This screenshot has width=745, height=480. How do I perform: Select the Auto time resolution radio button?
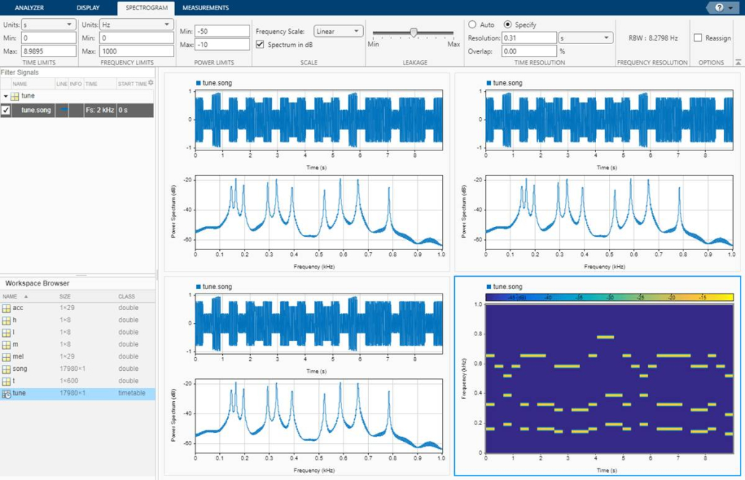coord(472,24)
